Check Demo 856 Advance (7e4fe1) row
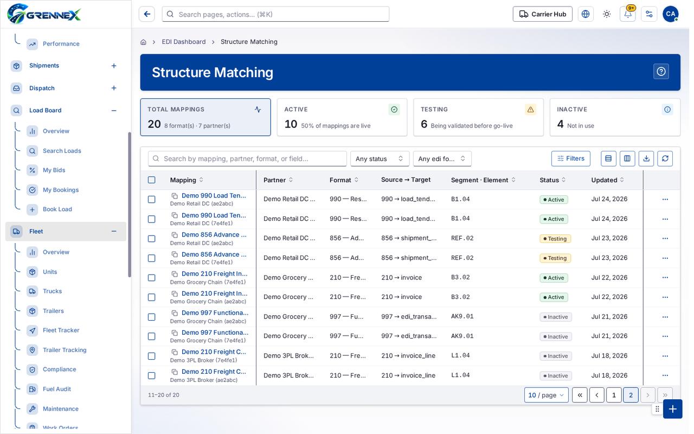The width and height of the screenshot is (694, 434). [x=151, y=258]
